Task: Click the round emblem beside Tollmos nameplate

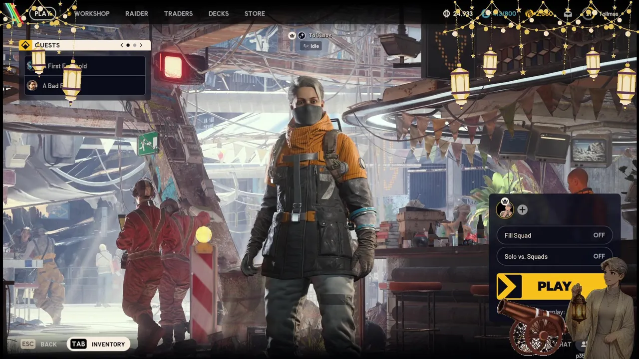Action: click(302, 35)
